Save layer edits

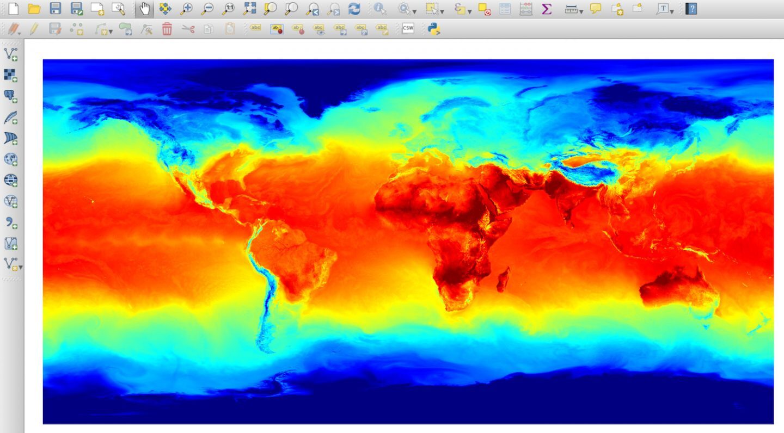point(55,29)
